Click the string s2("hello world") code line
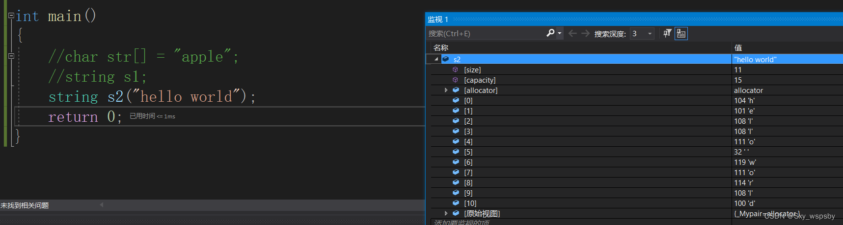Screen dimensions: 843x225 click(x=152, y=97)
